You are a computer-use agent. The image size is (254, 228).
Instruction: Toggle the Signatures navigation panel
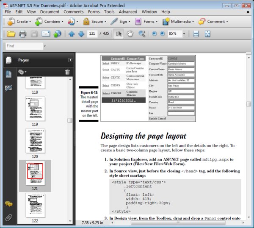tap(8, 88)
